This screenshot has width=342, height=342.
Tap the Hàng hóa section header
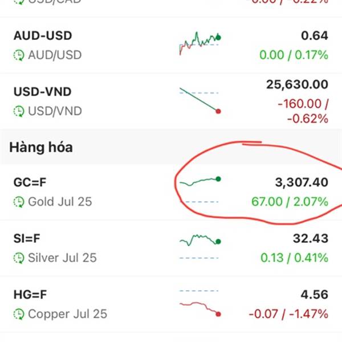point(41,148)
